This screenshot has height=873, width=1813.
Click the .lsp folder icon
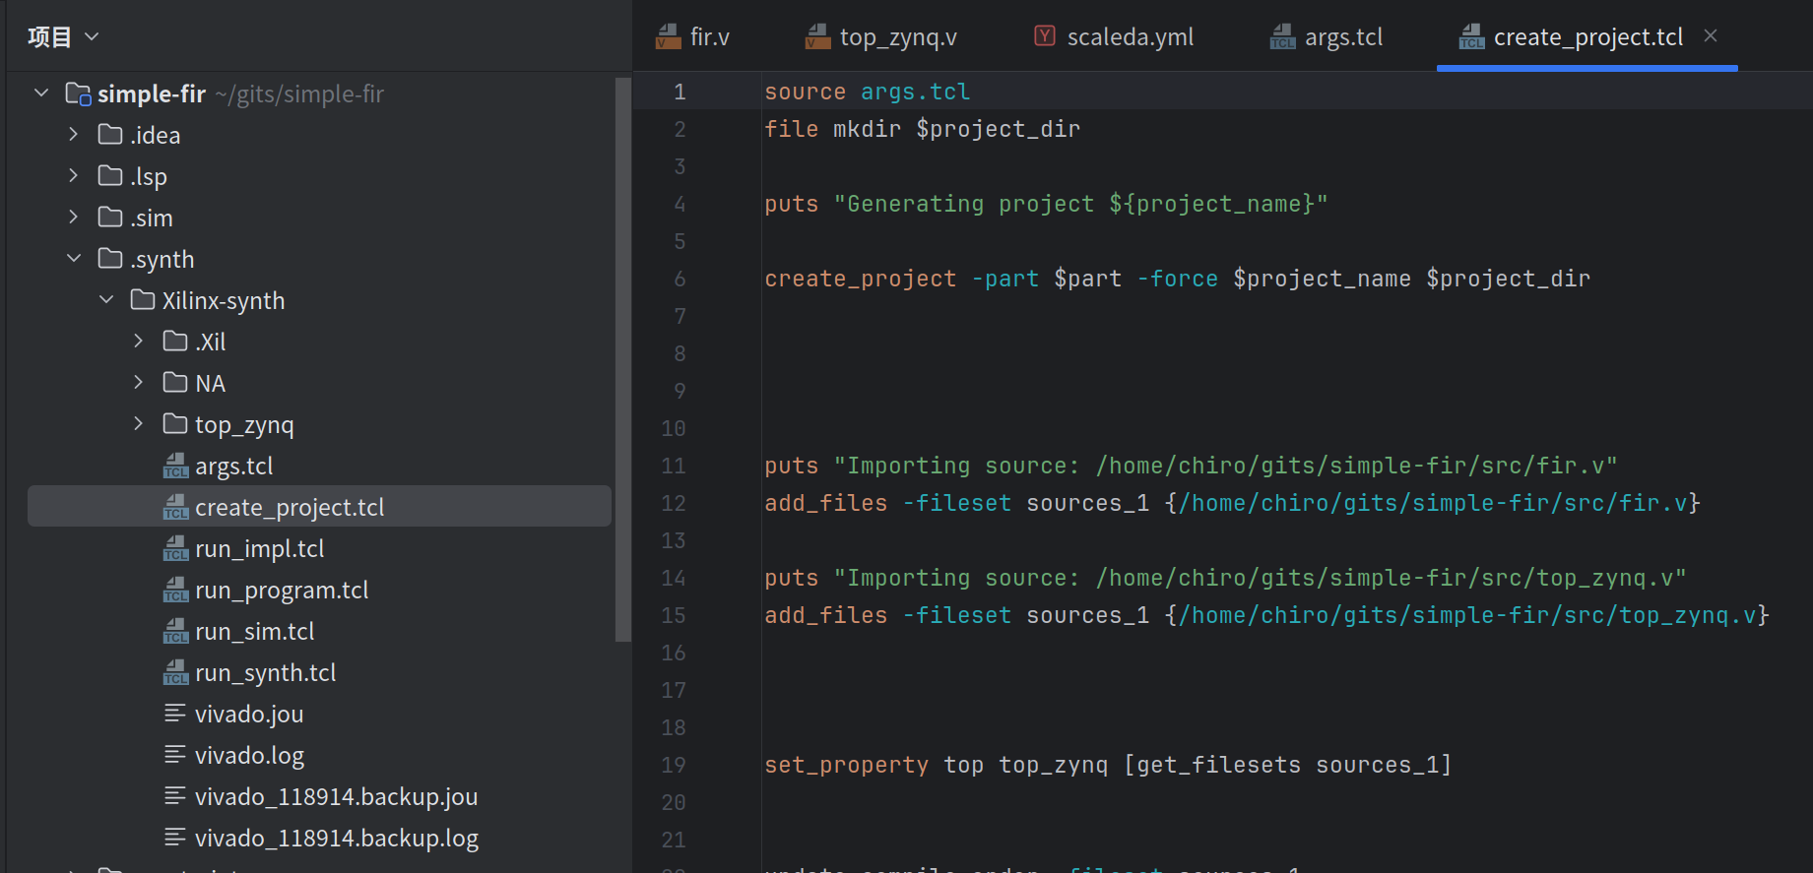tap(110, 175)
